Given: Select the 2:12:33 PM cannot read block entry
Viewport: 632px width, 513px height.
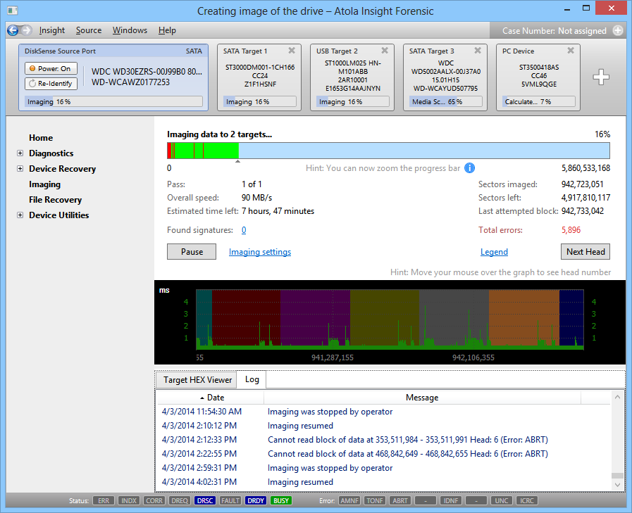Looking at the screenshot, I should [384, 440].
